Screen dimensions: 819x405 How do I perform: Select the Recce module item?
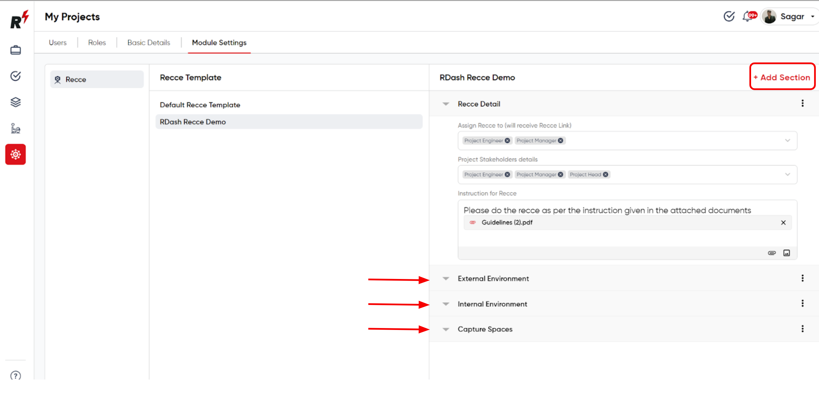click(97, 79)
